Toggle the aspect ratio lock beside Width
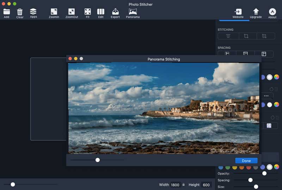Viewport: 282px width, 190px height. (x=183, y=184)
